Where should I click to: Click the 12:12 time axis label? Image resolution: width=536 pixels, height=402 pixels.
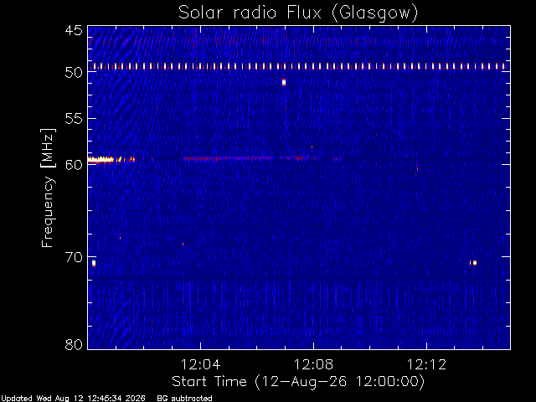[426, 364]
